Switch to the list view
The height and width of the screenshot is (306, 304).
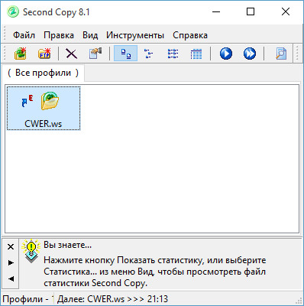[x=173, y=54]
